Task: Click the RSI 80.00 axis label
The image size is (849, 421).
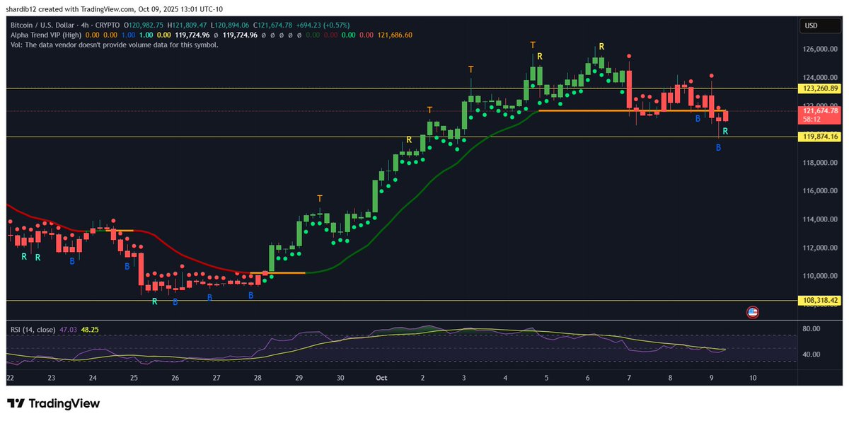Action: pyautogui.click(x=811, y=329)
